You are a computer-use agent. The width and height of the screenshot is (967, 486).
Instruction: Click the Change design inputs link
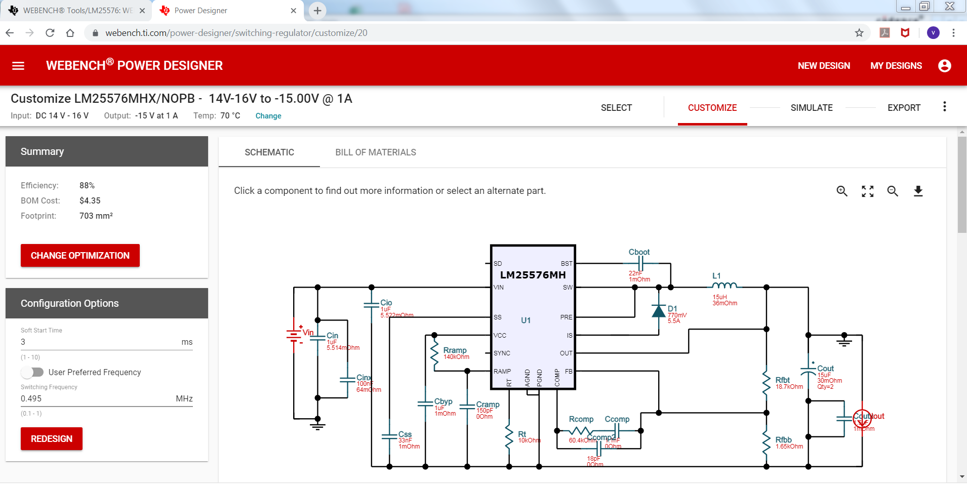tap(268, 116)
